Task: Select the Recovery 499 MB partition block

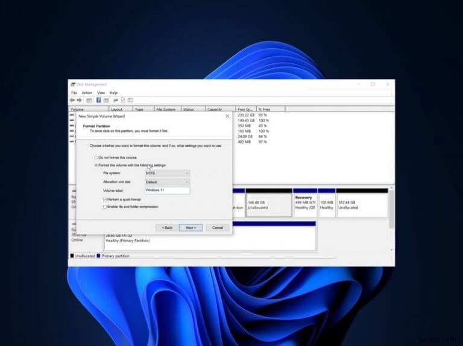Action: tap(305, 203)
